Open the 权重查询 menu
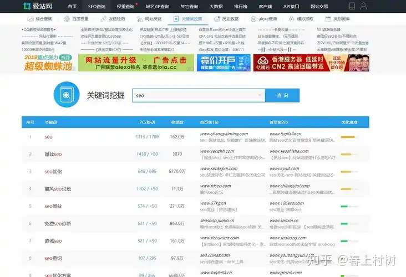This screenshot has width=406, height=277. (x=125, y=7)
